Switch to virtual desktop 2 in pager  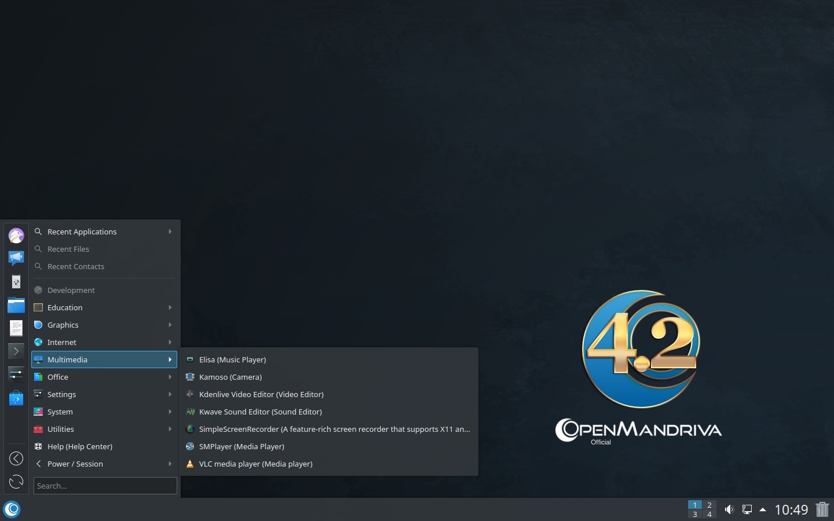(x=709, y=505)
